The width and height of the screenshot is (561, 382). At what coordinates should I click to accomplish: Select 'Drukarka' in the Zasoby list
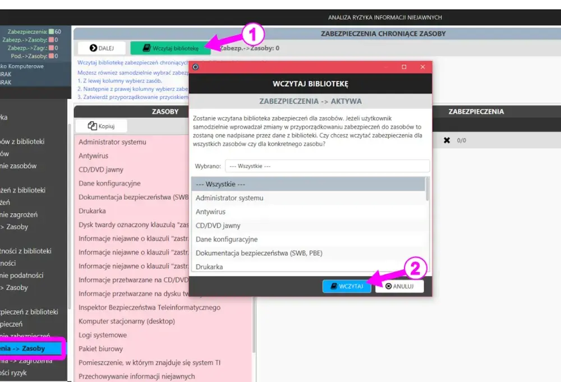(x=132, y=211)
